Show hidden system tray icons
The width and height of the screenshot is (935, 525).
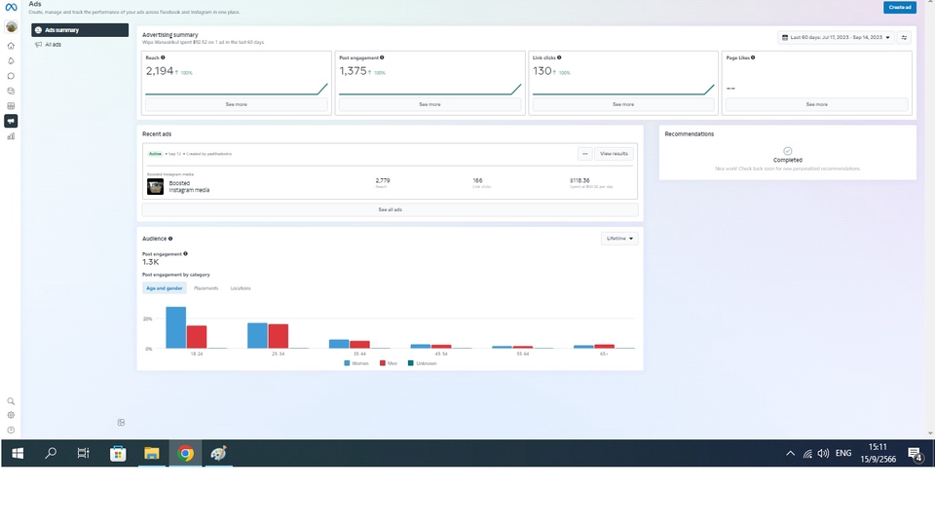[x=790, y=454]
